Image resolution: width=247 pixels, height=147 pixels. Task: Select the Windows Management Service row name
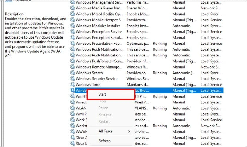point(99,2)
